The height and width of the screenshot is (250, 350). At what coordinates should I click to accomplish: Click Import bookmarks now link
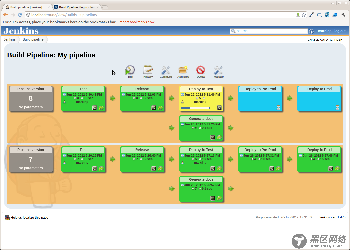point(137,22)
